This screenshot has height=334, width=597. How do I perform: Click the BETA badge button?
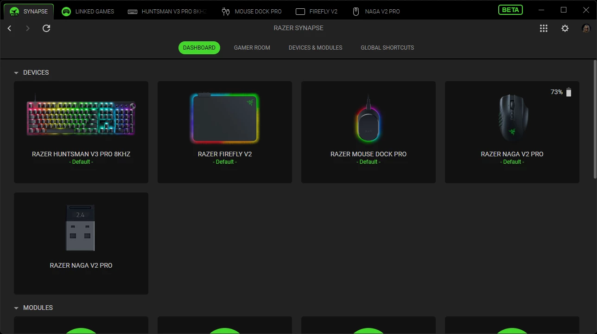(510, 10)
